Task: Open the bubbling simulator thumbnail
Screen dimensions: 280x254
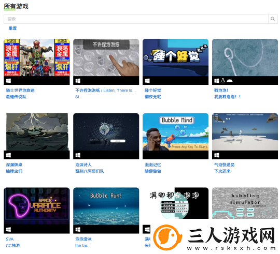Action: pos(245,203)
